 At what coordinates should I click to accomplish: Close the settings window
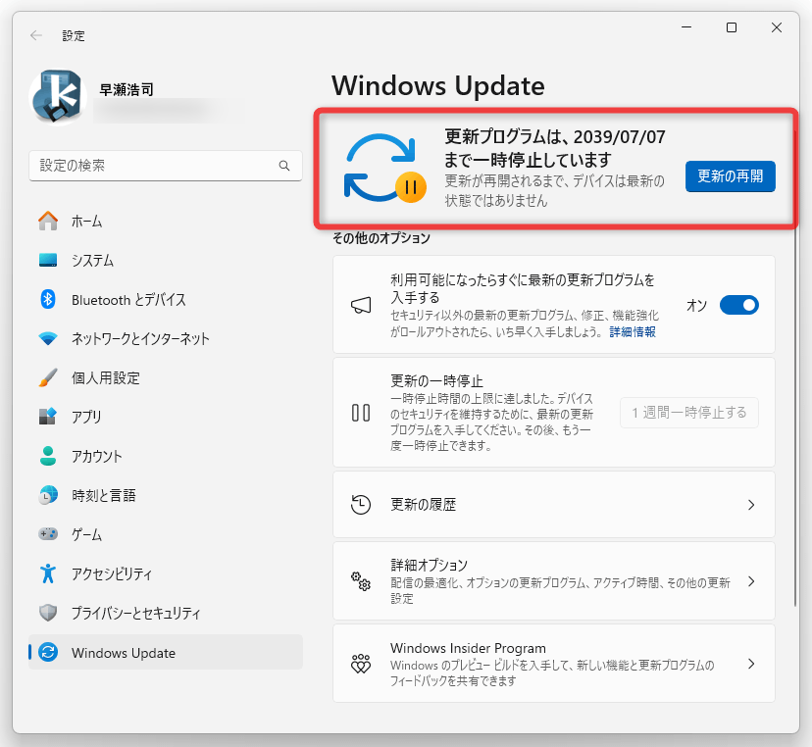[777, 27]
